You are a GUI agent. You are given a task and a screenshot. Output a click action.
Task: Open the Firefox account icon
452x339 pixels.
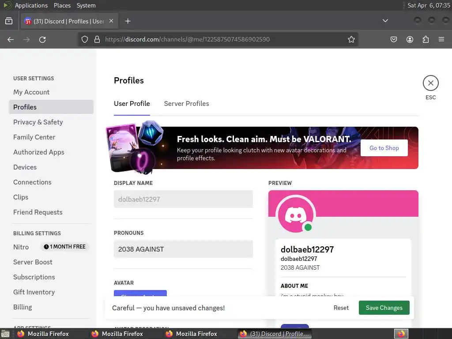pyautogui.click(x=410, y=39)
